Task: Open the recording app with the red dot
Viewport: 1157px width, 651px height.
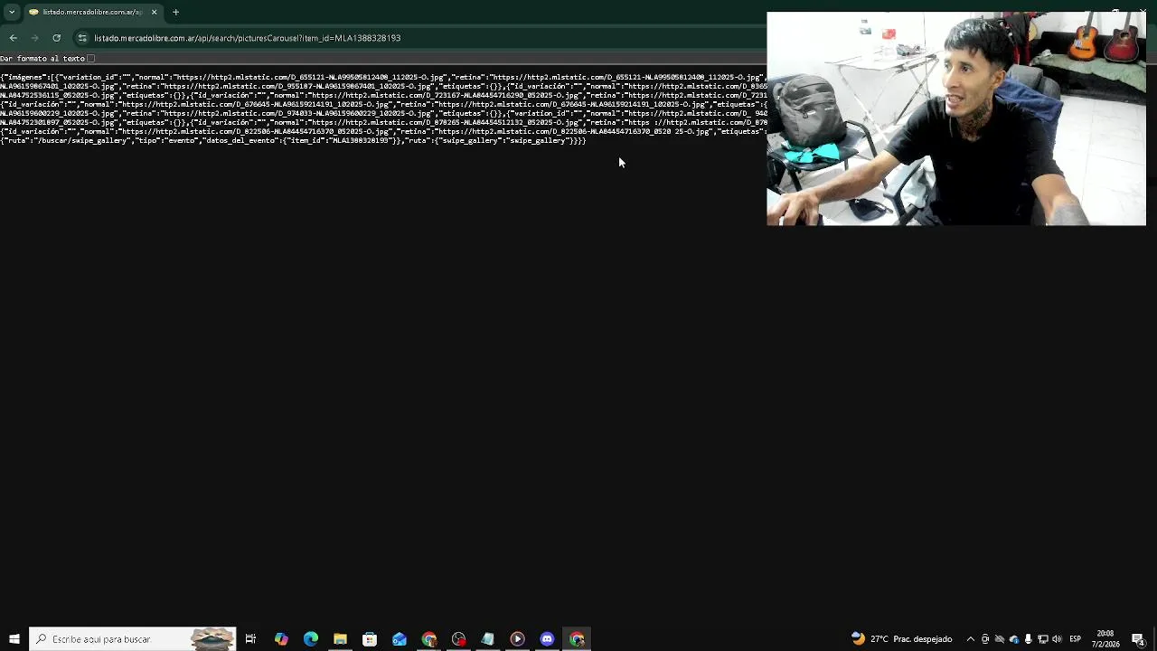Action: pos(458,639)
